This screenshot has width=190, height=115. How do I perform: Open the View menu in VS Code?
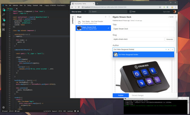(x=21, y=5)
